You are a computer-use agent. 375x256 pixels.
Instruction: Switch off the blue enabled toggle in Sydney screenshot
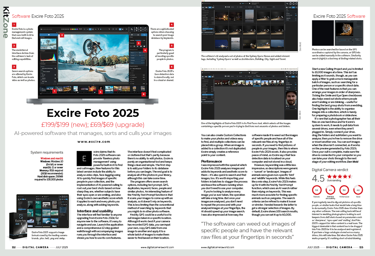296,15
